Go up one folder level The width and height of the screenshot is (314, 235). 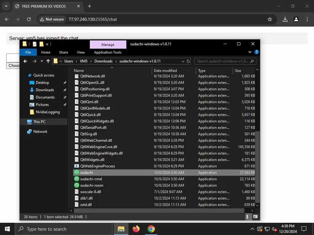point(48,61)
